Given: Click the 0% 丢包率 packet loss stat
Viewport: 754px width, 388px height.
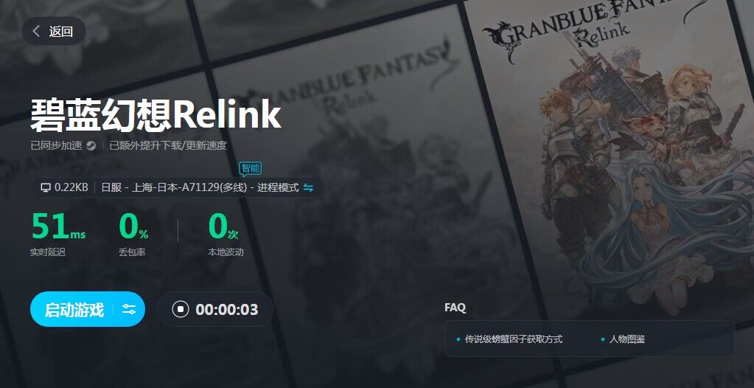Looking at the screenshot, I should click(x=133, y=234).
